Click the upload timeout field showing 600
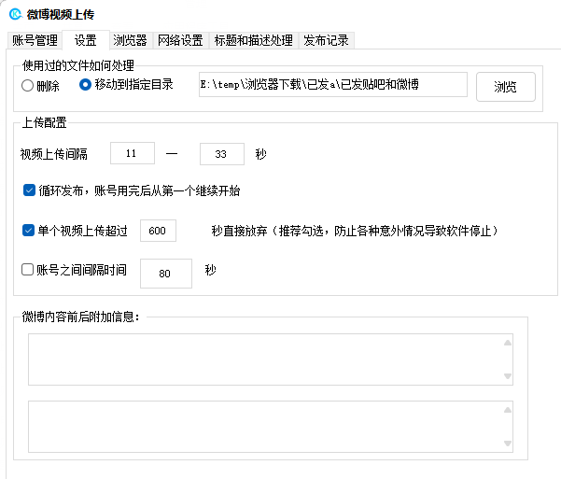 tap(157, 231)
